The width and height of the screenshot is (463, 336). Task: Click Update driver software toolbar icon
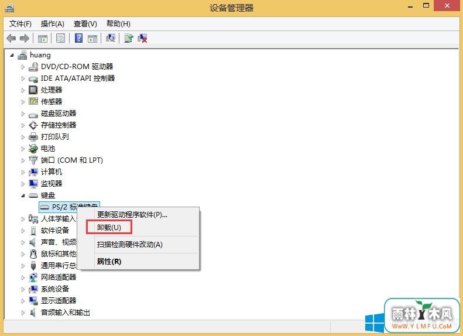point(128,38)
